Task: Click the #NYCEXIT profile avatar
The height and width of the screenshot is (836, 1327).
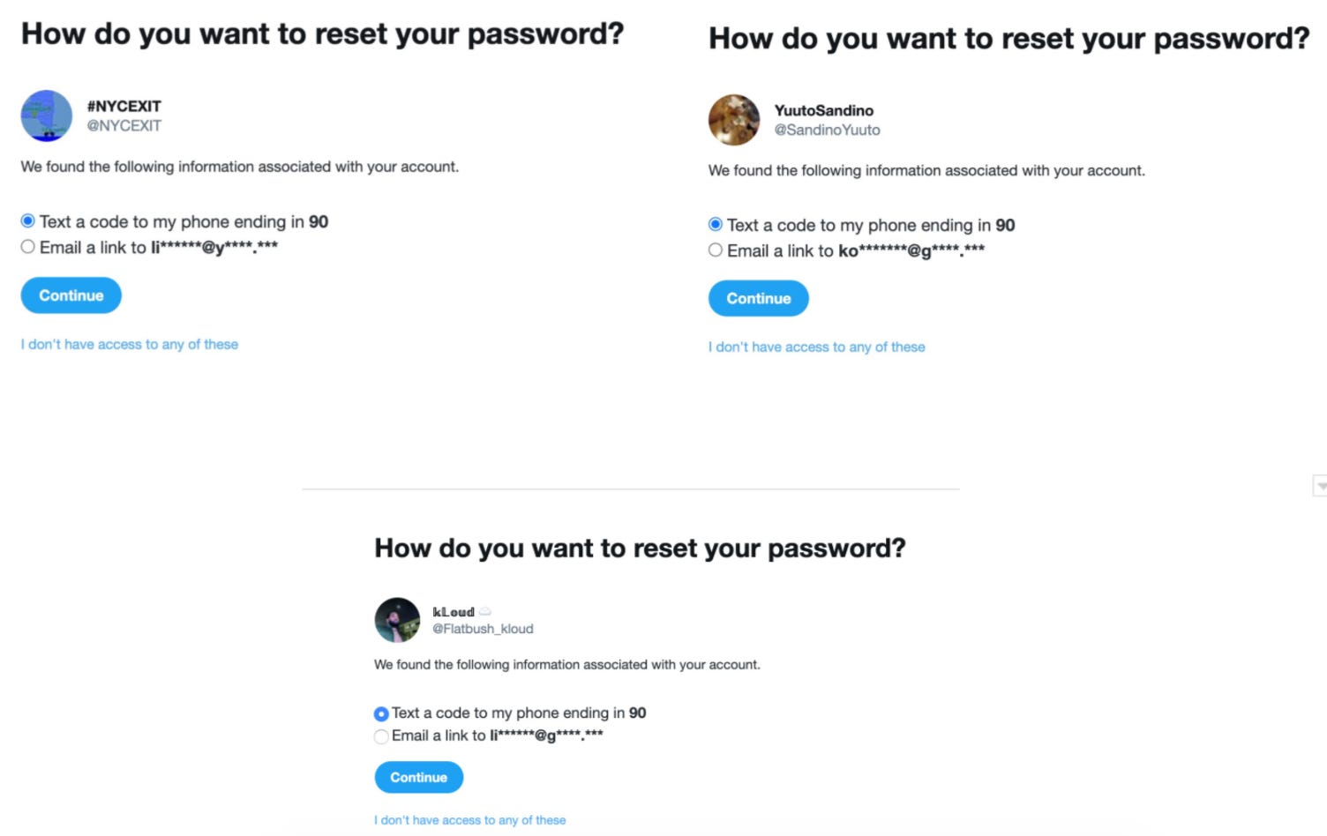Action: click(45, 116)
